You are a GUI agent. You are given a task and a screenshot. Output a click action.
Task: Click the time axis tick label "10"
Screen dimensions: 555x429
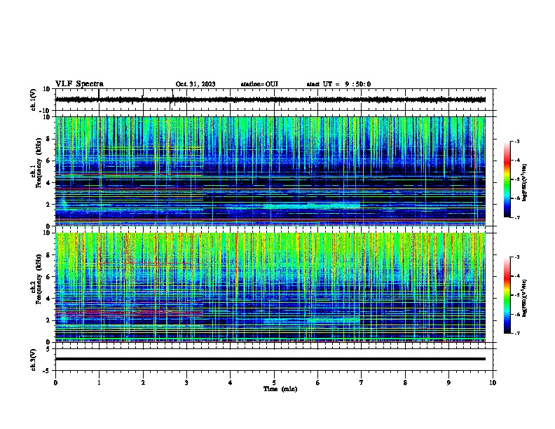pyautogui.click(x=493, y=383)
